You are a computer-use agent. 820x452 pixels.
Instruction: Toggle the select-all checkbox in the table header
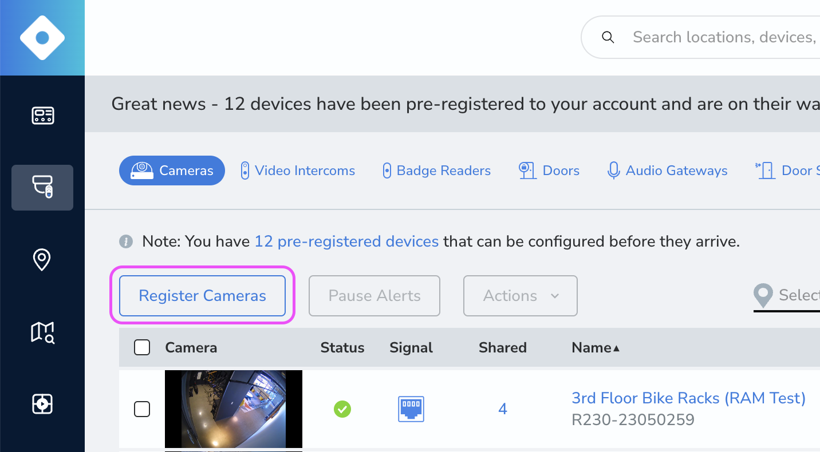click(x=142, y=347)
